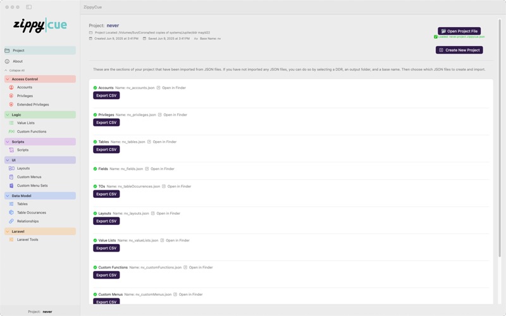Export CSV for Tables
This screenshot has width=506, height=316.
point(106,150)
